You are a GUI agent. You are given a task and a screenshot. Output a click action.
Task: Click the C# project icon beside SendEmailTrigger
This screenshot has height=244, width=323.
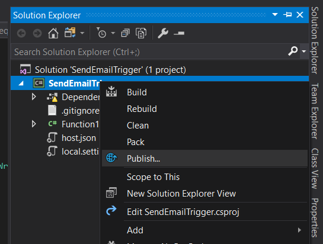pyautogui.click(x=39, y=83)
